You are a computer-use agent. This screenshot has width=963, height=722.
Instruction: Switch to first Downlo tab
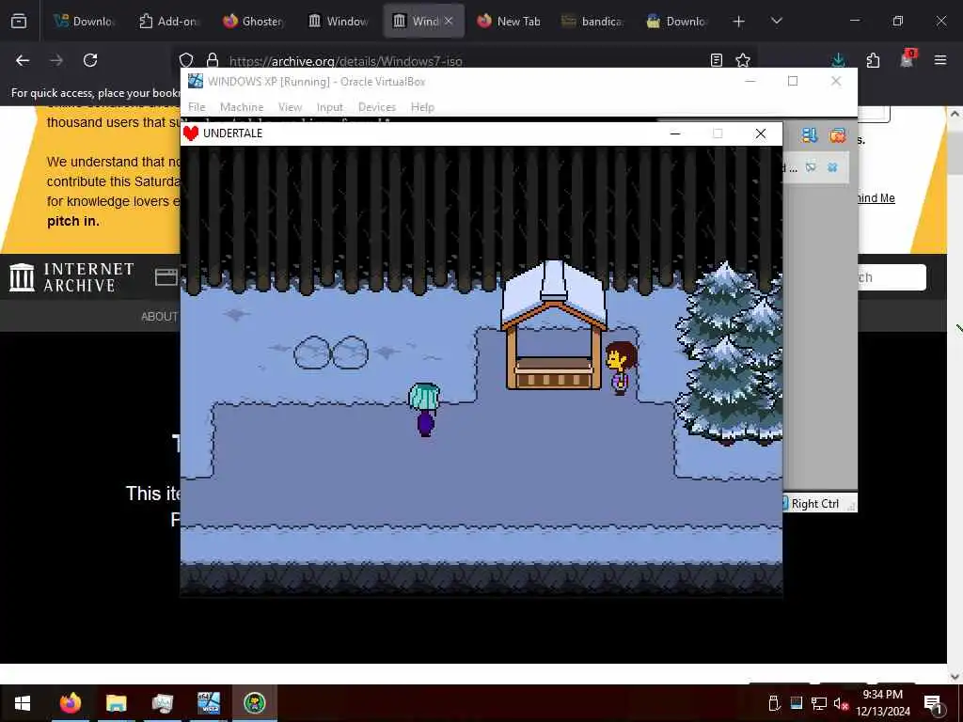(83, 22)
